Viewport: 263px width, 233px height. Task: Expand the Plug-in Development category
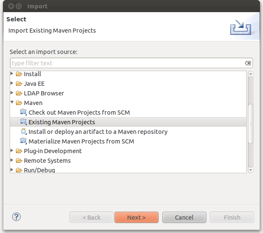12,151
